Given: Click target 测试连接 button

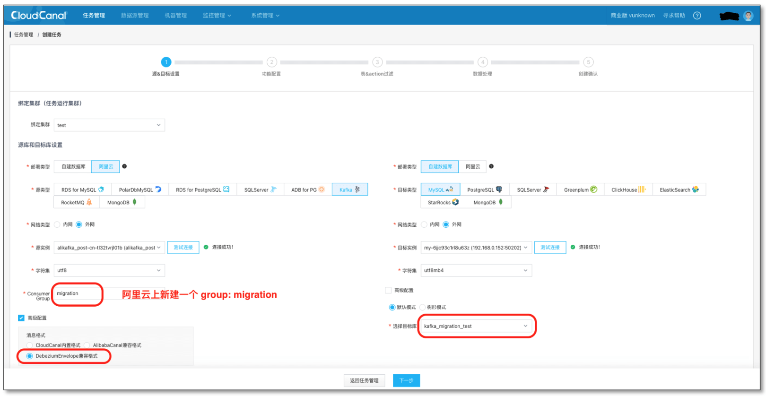Looking at the screenshot, I should coord(550,248).
